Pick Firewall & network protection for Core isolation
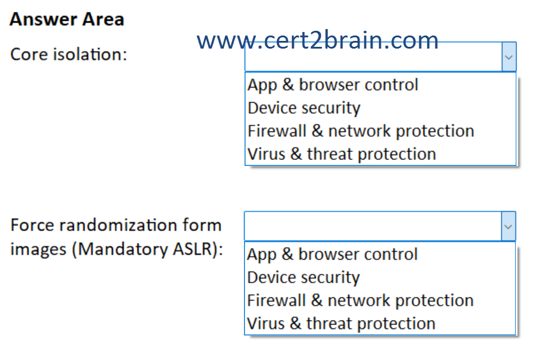The image size is (533, 352). coord(361,131)
